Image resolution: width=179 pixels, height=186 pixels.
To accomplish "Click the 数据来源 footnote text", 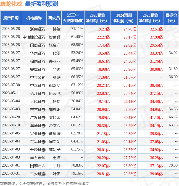I will [44, 184].
